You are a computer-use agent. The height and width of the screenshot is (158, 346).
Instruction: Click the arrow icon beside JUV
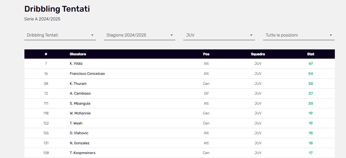pos(251,35)
